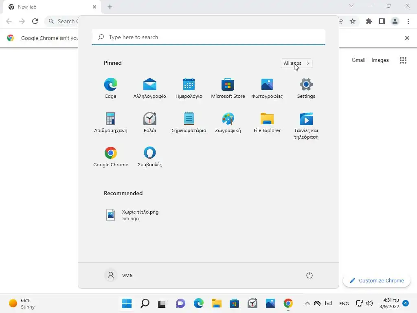Reload the page in Chrome

35,21
